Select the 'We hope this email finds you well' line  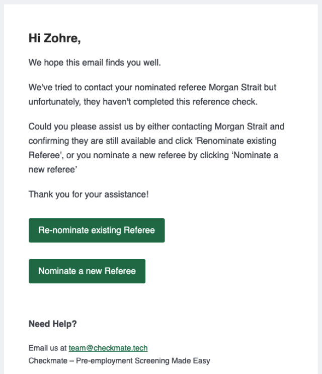(x=95, y=63)
